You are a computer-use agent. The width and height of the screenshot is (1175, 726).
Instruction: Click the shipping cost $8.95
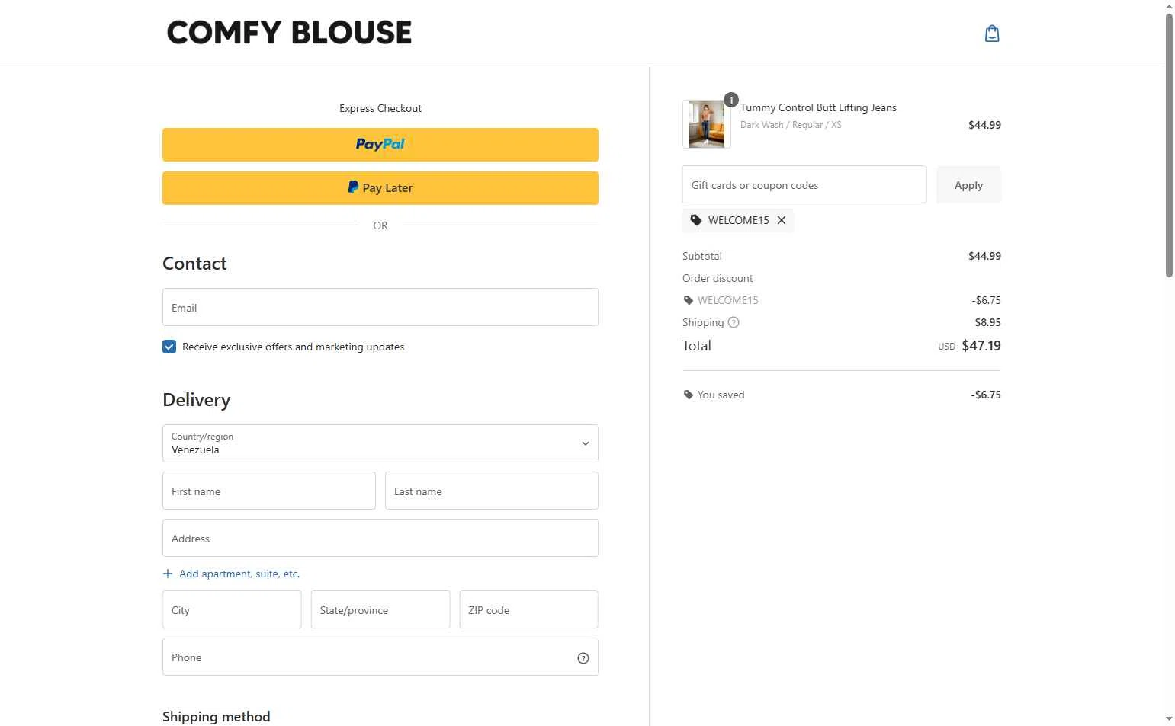point(988,322)
